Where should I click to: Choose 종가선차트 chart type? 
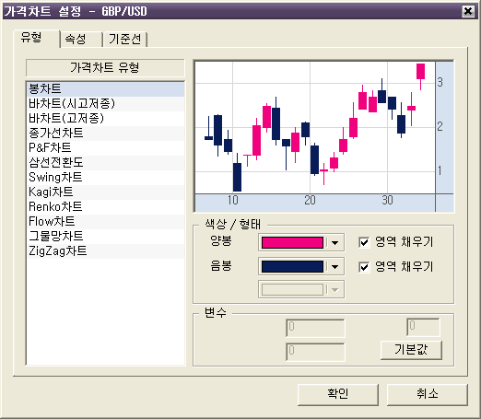(x=106, y=134)
